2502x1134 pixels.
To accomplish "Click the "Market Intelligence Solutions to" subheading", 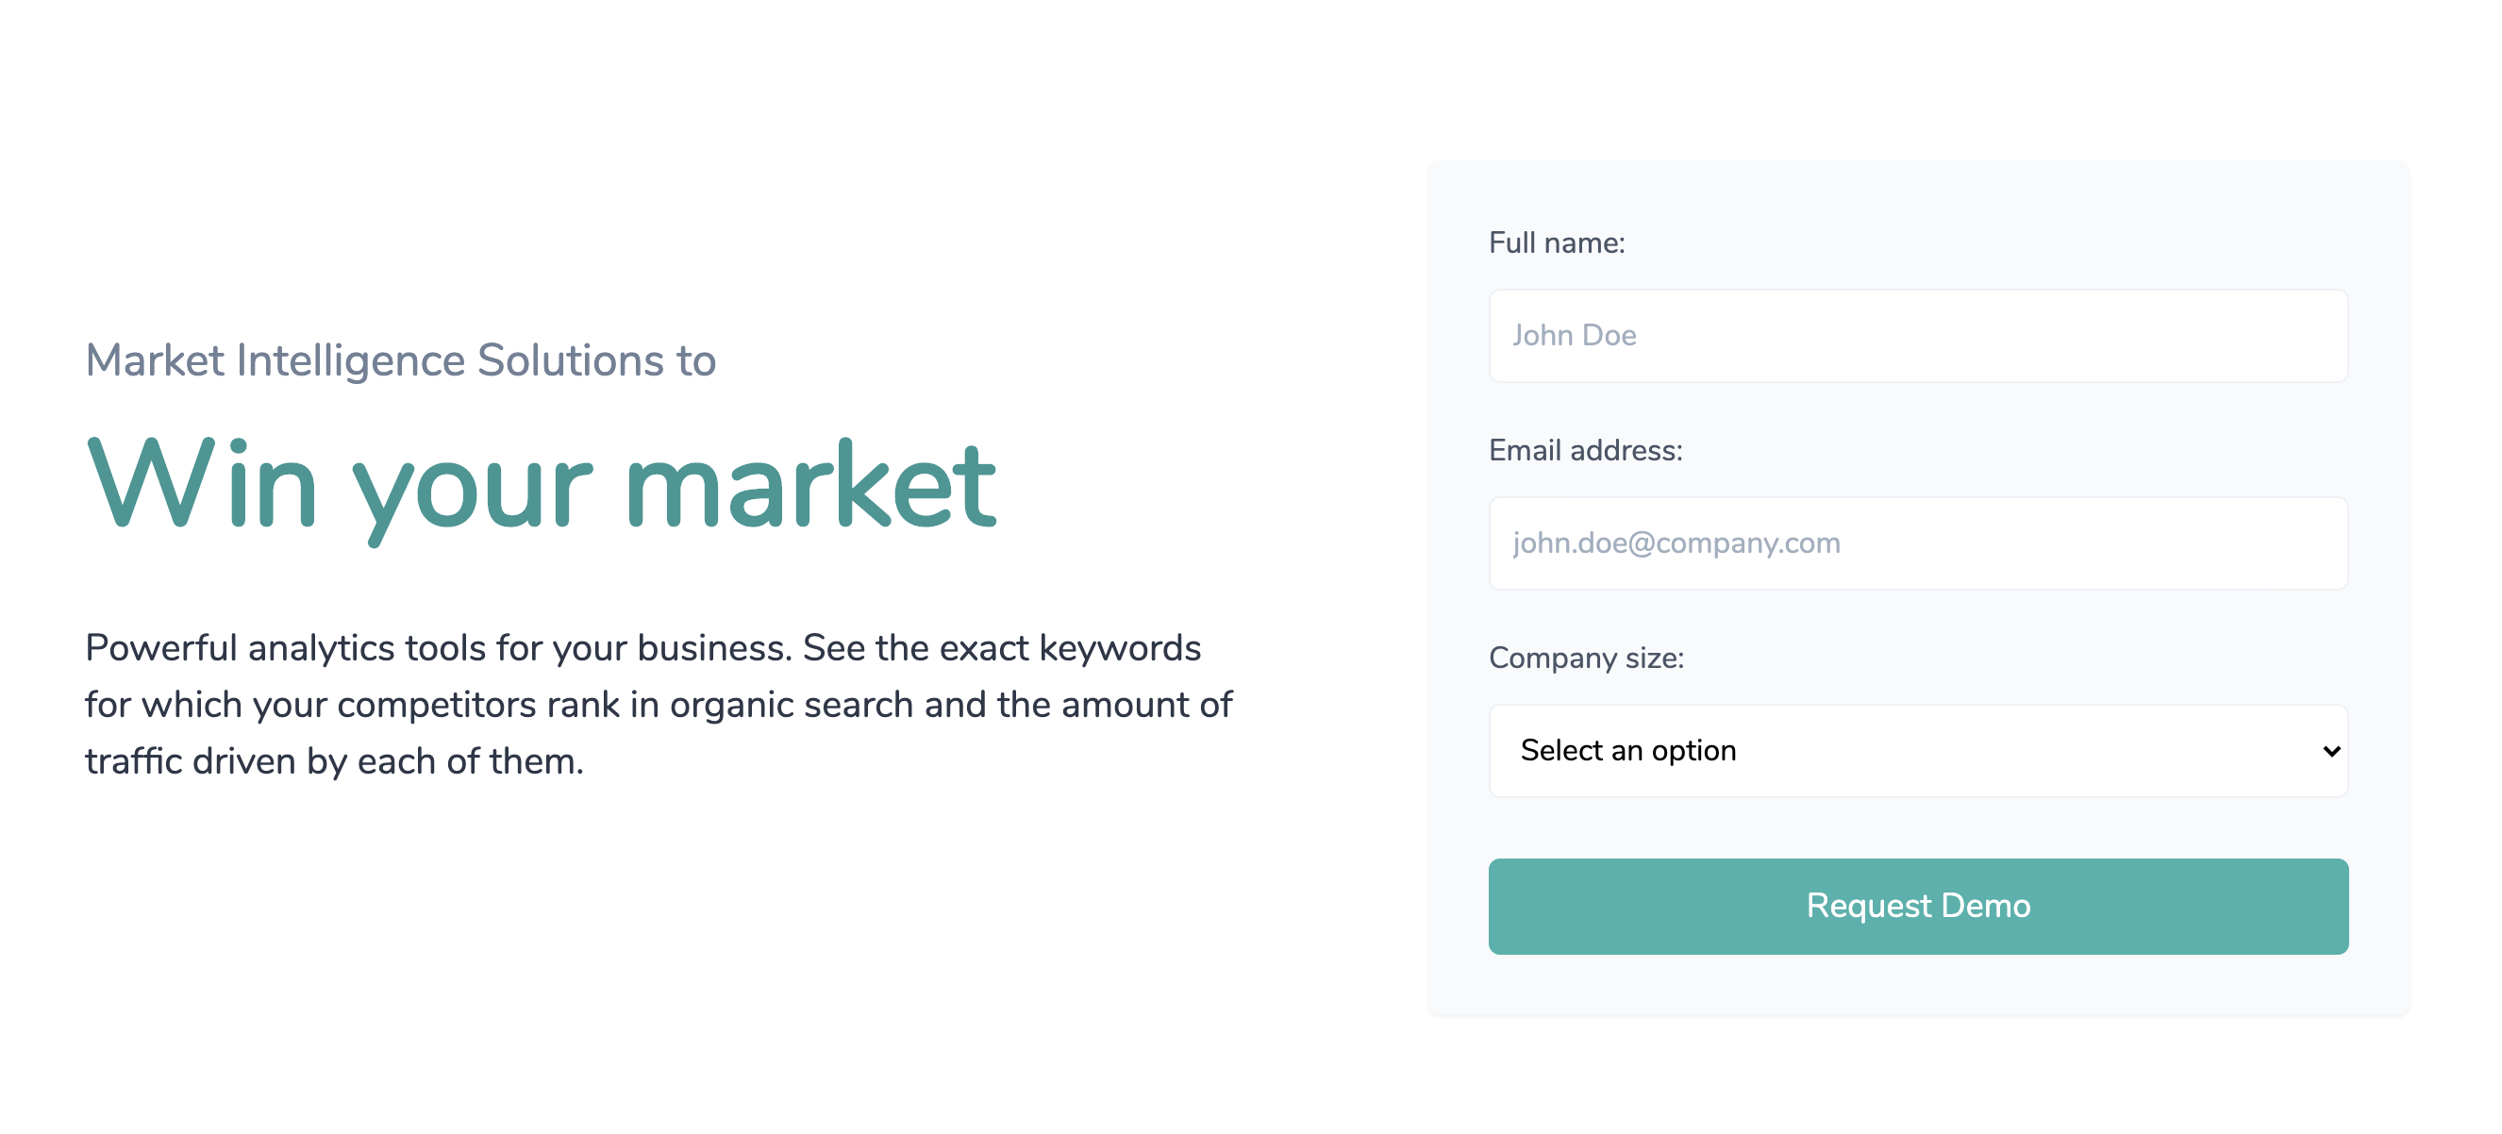I will coord(400,361).
